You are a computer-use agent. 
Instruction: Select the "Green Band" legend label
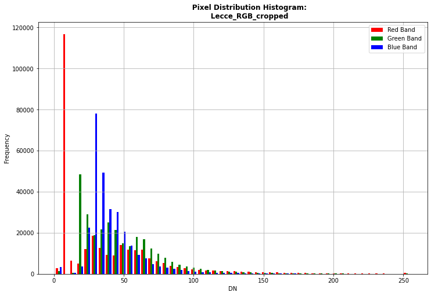pos(404,38)
